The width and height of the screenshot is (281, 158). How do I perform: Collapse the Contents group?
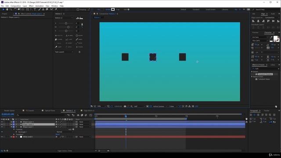pyautogui.click(x=14, y=129)
